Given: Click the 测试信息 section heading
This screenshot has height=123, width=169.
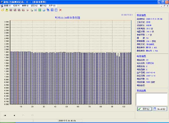Looking at the screenshot, I should coord(141,15).
